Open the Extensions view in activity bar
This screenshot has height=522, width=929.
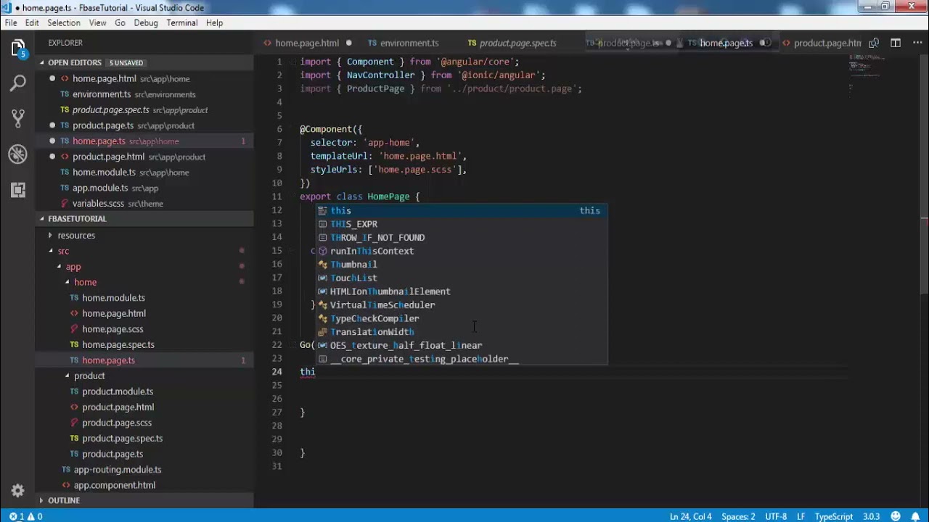(x=17, y=189)
